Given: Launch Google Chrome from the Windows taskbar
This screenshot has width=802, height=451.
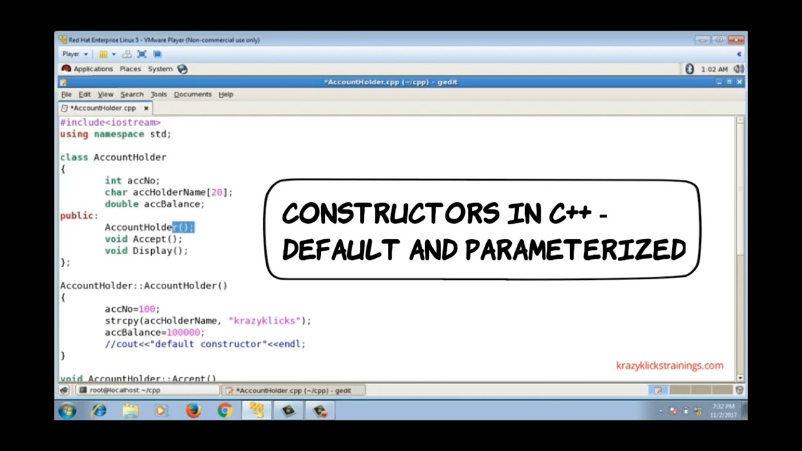Looking at the screenshot, I should 225,412.
